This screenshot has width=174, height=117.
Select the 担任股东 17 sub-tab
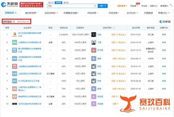9,22
